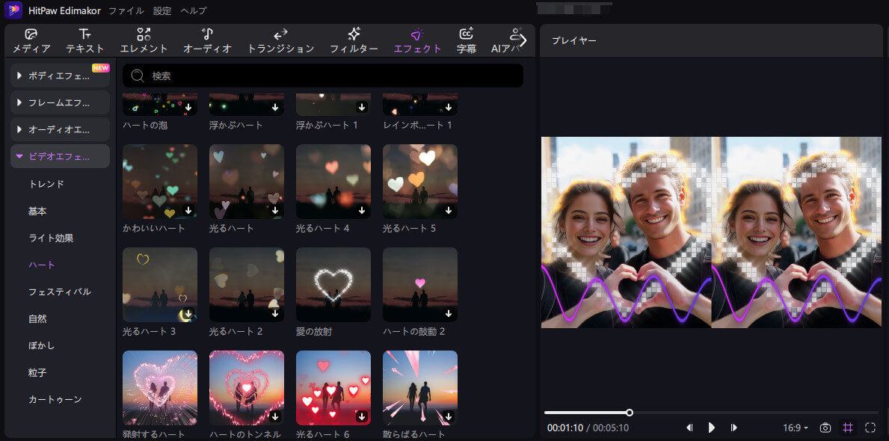This screenshot has width=889, height=441.
Task: Open the 16:9 aspect ratio dropdown
Action: (796, 428)
